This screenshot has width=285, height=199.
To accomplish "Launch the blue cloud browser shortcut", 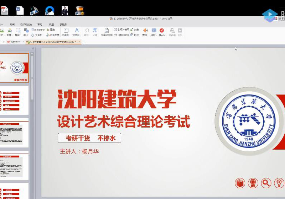I will 50,11.
